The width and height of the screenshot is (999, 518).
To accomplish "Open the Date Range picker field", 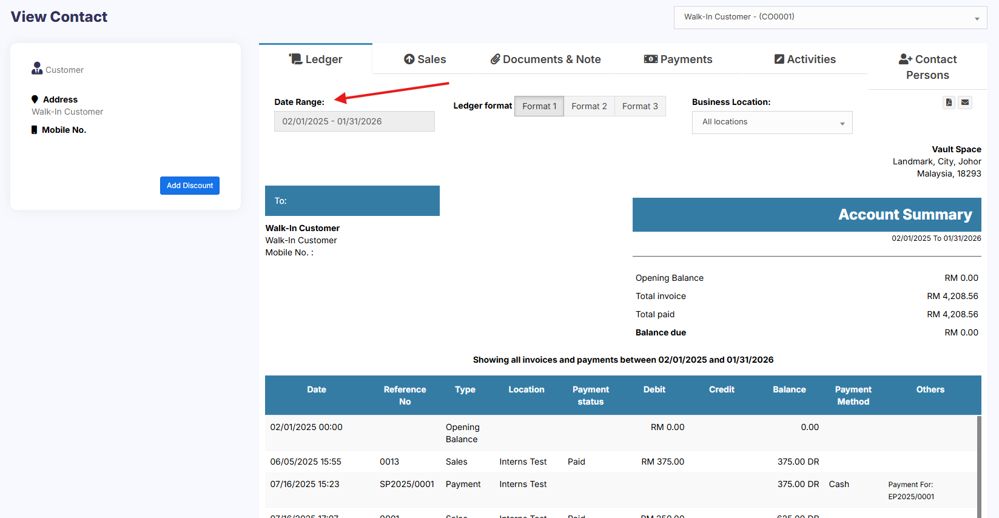I will coord(354,121).
